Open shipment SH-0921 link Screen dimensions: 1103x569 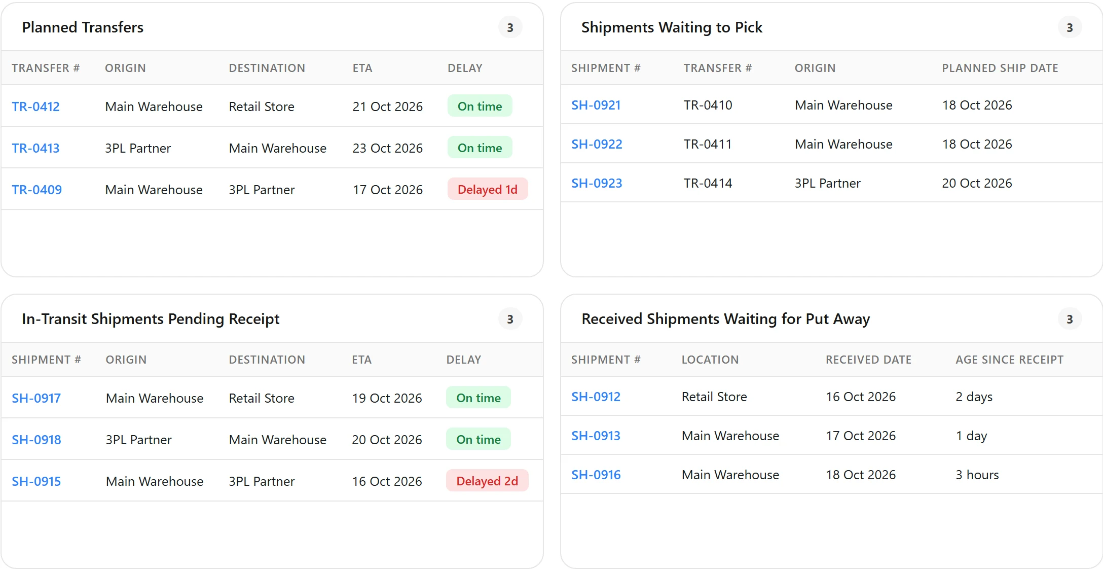point(596,105)
